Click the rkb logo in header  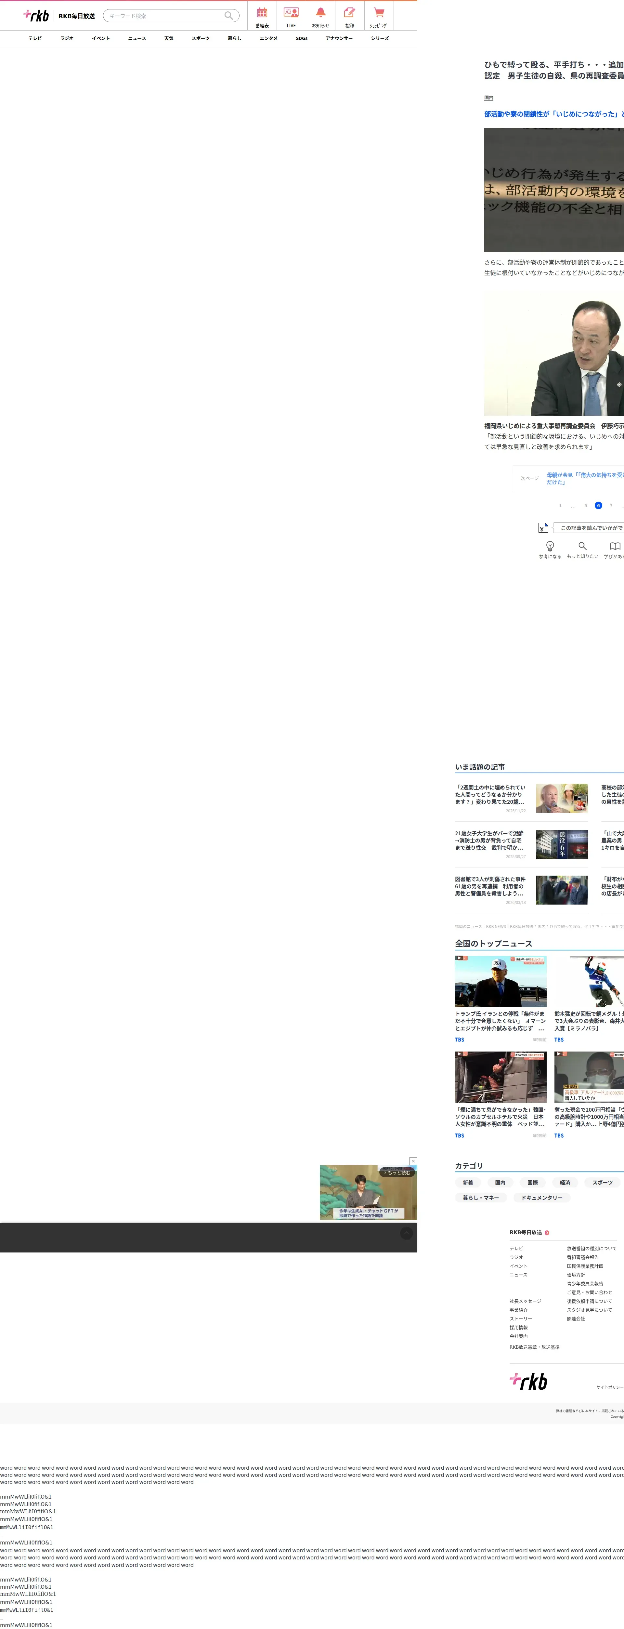click(36, 16)
